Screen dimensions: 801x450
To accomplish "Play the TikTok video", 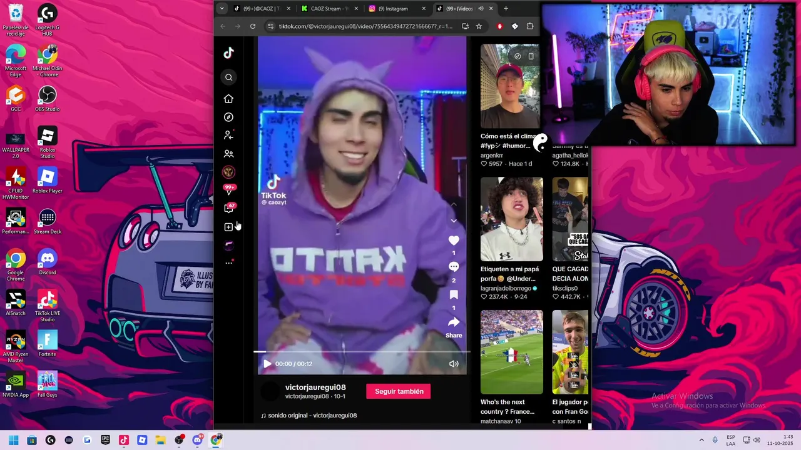I will 267,364.
